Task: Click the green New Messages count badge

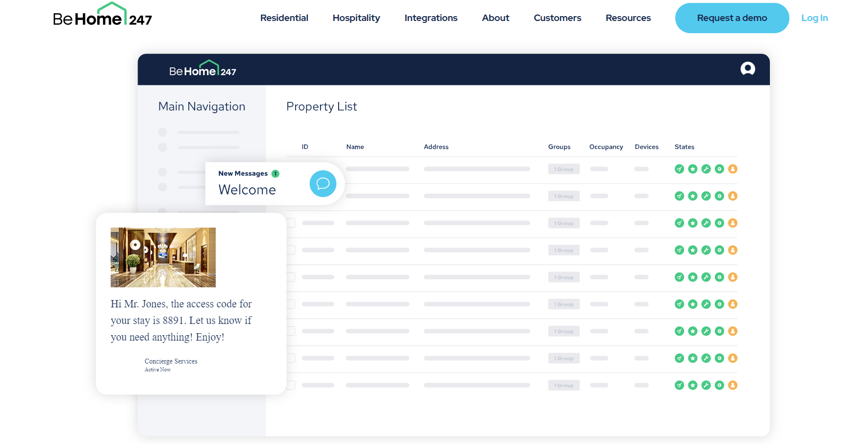Action: (275, 174)
